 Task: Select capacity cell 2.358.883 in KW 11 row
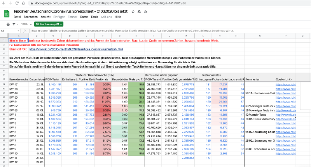click(x=186, y=158)
